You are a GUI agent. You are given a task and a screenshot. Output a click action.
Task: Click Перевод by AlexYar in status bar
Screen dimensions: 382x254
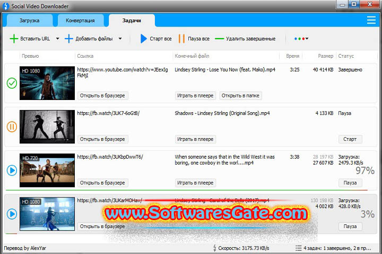[x=25, y=248]
